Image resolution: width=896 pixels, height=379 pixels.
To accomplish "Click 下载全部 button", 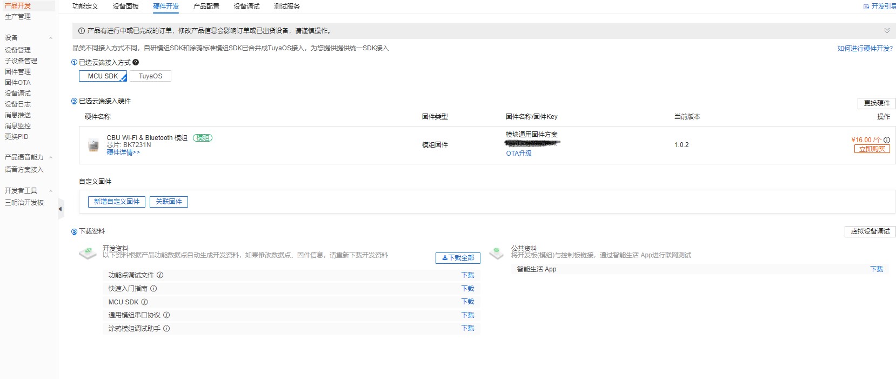I will click(458, 258).
